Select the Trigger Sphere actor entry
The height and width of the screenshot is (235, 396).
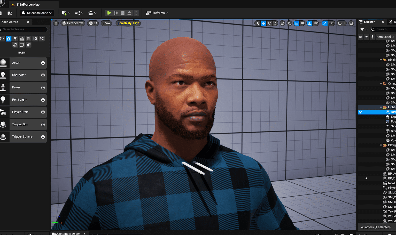(x=23, y=137)
